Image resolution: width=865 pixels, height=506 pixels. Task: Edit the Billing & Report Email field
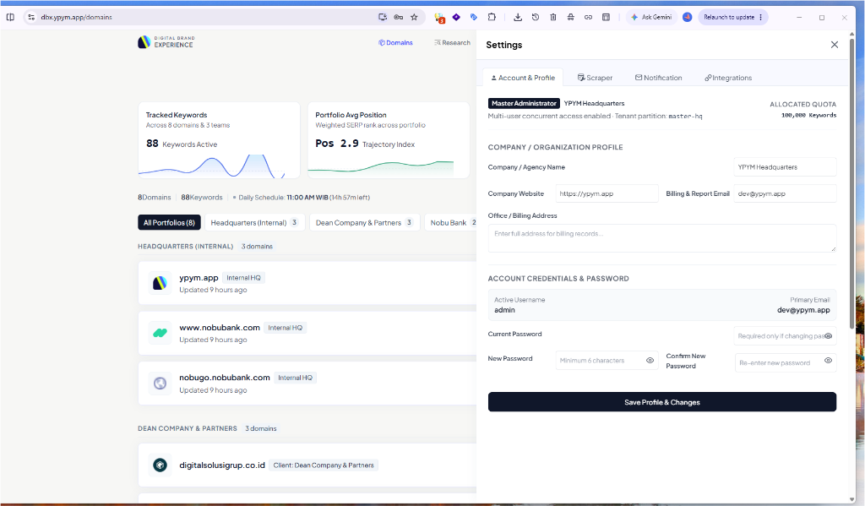click(x=785, y=193)
